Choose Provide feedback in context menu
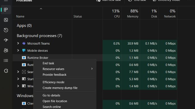 [54, 75]
